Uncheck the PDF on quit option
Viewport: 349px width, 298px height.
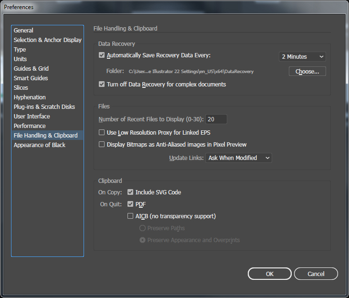tap(130, 204)
